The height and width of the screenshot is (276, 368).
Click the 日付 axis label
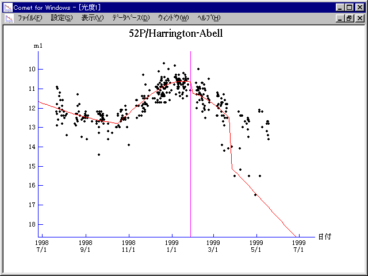(325, 236)
